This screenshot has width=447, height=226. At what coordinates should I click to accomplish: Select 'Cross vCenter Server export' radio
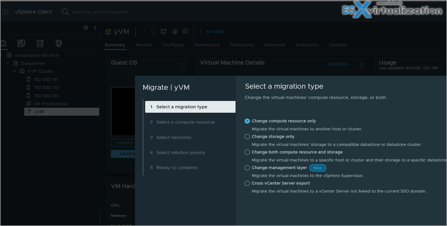point(247,183)
